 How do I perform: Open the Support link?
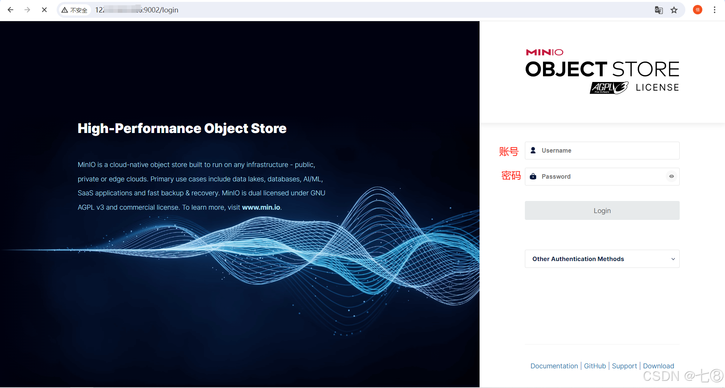coord(624,366)
